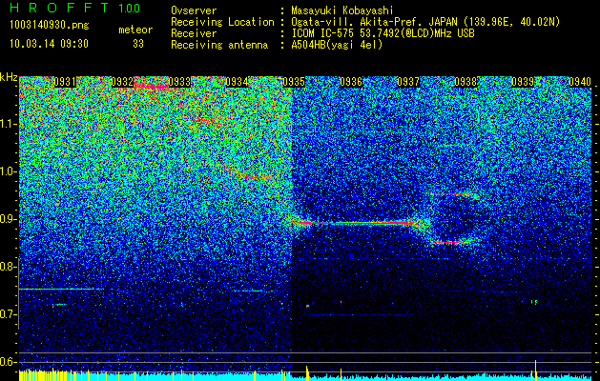
Task: Click the meteor count 33
Action: point(138,44)
